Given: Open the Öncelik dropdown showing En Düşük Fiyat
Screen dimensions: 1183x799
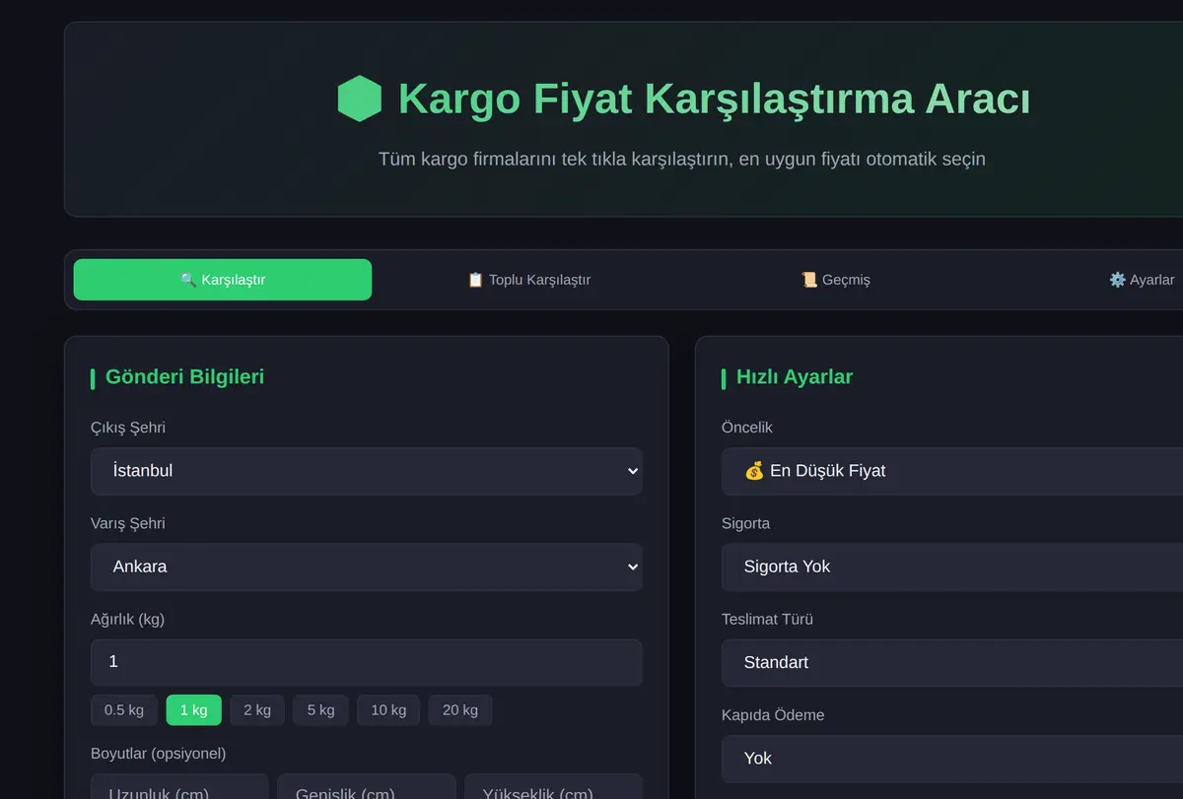Looking at the screenshot, I should tap(952, 471).
